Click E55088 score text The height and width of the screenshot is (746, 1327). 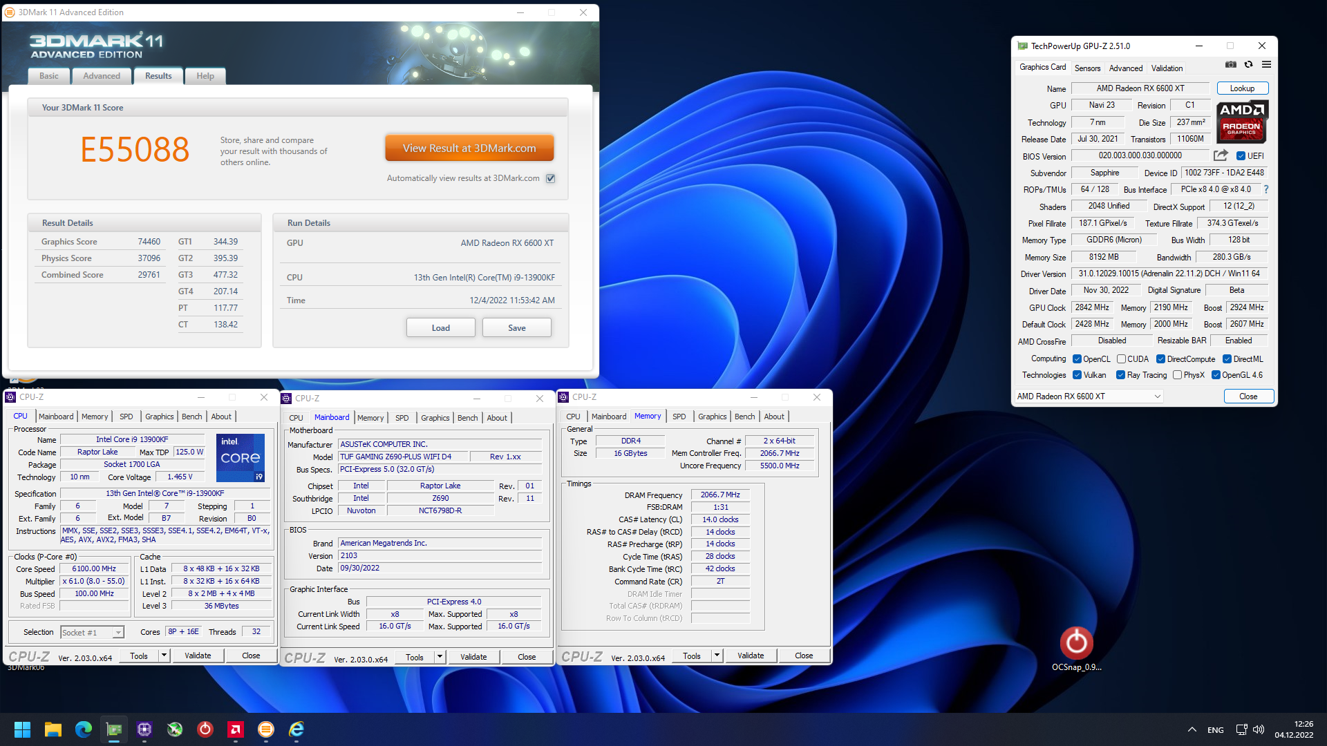[135, 149]
